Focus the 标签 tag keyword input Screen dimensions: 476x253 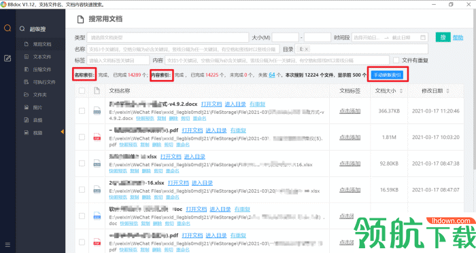pos(118,60)
